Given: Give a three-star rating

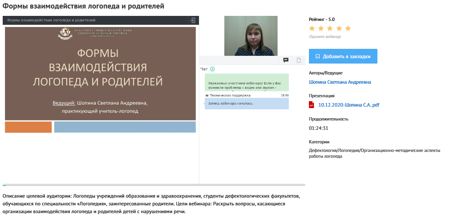Looking at the screenshot, I should [x=330, y=28].
